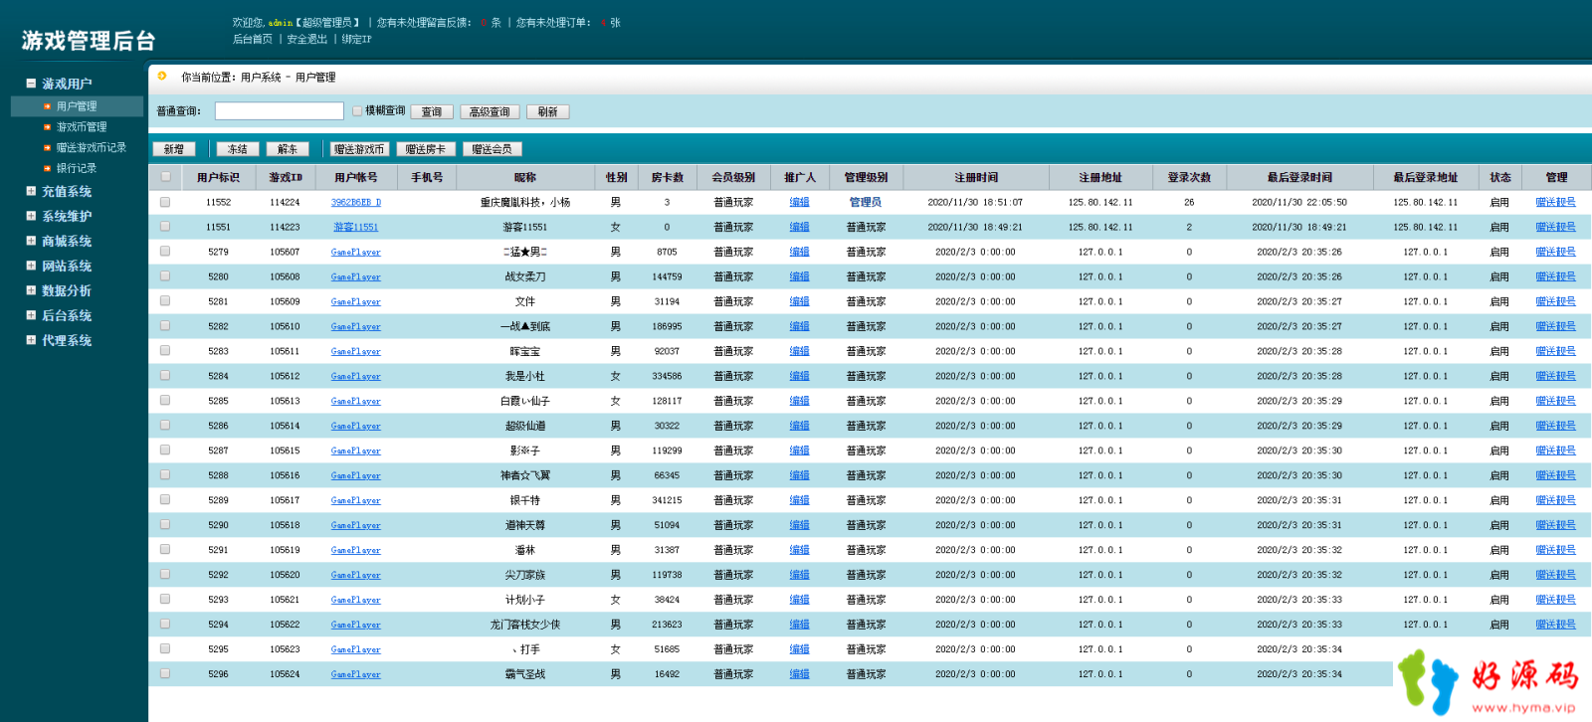The image size is (1592, 722).
Task: Expand the 代理系统 sidebar section
Action: pyautogui.click(x=31, y=340)
